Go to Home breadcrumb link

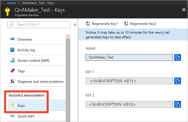[11, 3]
